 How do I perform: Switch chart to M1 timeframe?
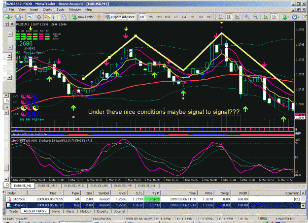tap(142, 17)
